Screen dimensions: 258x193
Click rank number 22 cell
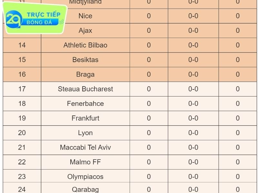click(22, 162)
